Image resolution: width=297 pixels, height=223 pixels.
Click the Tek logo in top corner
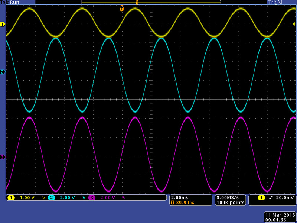click(5, 2)
